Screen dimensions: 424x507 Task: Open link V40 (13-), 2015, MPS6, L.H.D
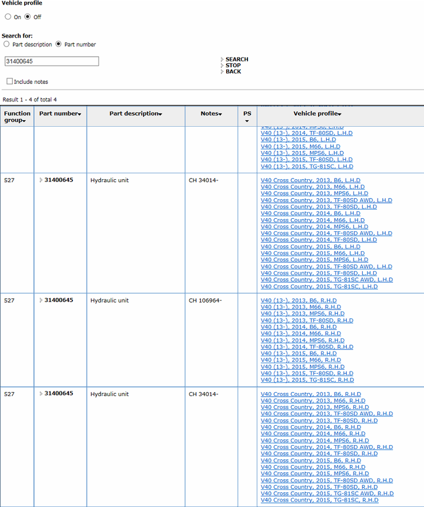302,153
